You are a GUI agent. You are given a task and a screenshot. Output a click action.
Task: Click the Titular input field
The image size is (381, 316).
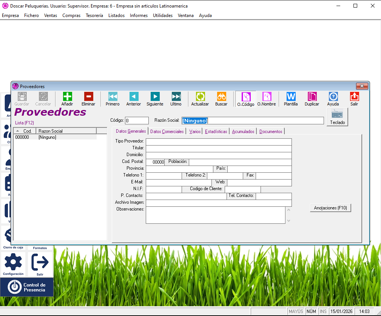tap(219, 149)
